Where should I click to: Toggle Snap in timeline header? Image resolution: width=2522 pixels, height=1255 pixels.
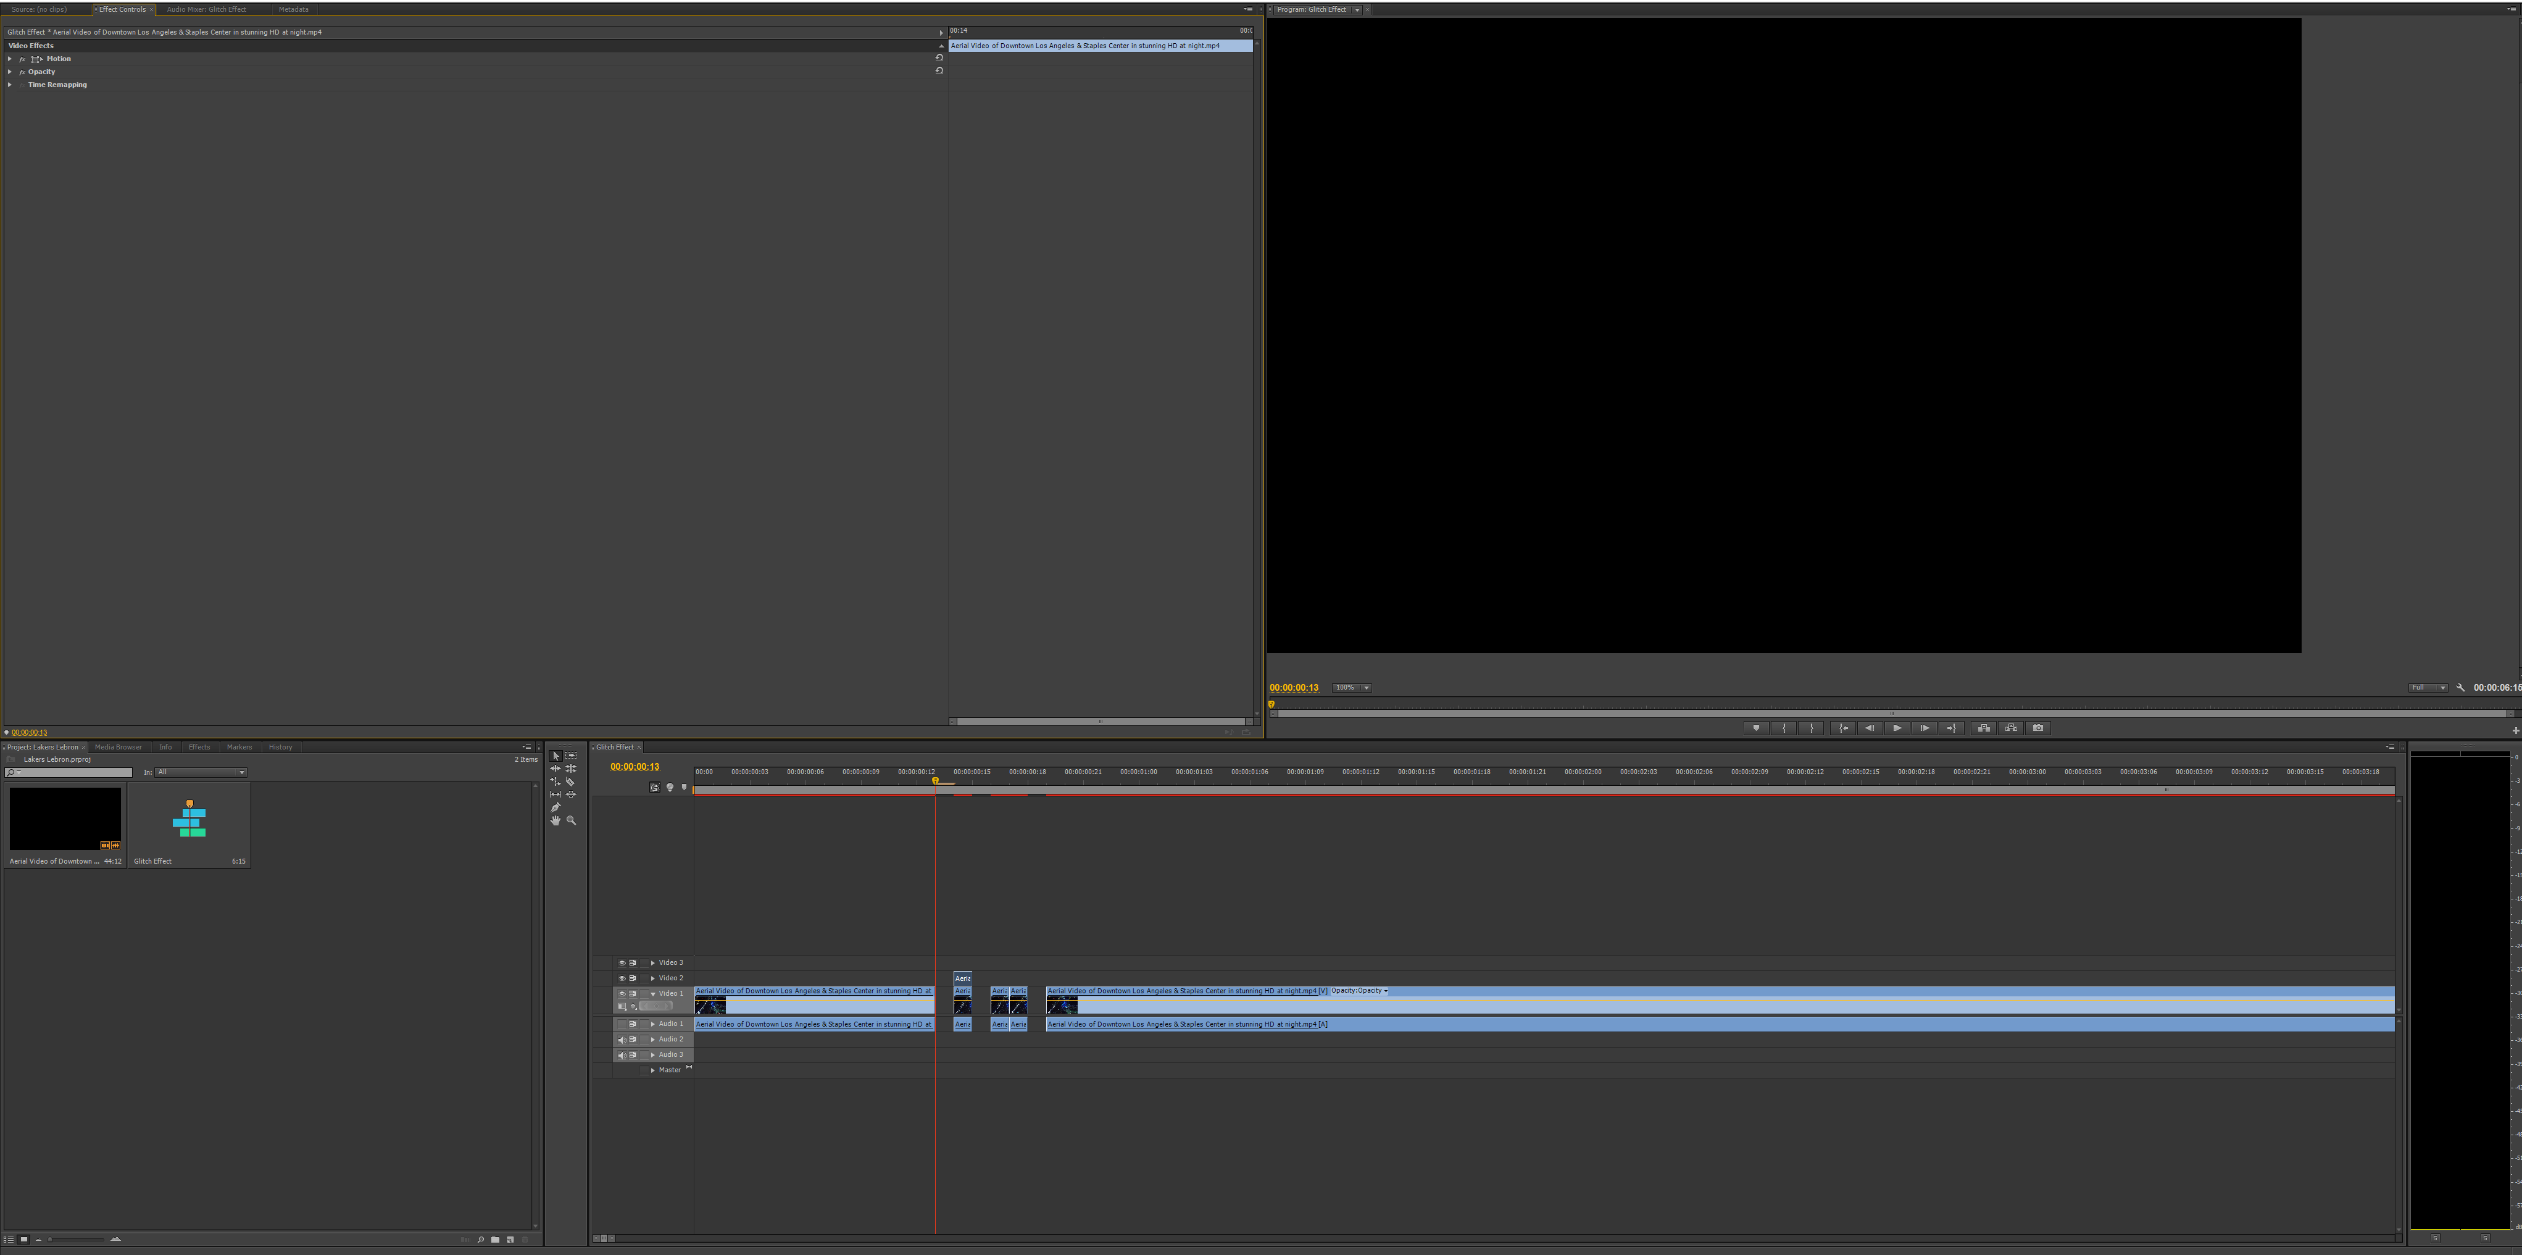point(655,787)
